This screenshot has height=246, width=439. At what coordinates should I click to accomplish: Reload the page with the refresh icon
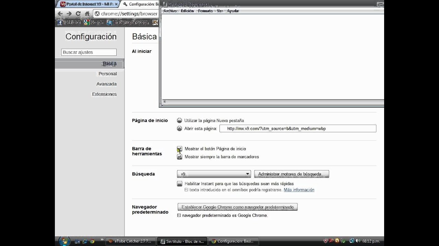coord(78,14)
